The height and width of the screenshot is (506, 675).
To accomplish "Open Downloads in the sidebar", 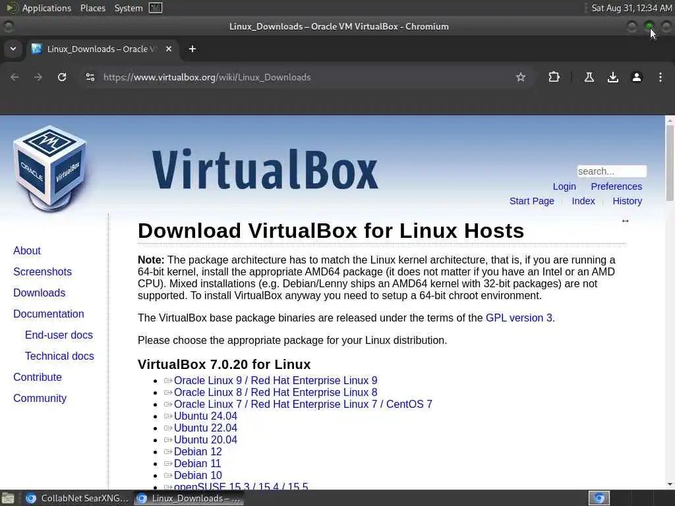I will pos(39,293).
